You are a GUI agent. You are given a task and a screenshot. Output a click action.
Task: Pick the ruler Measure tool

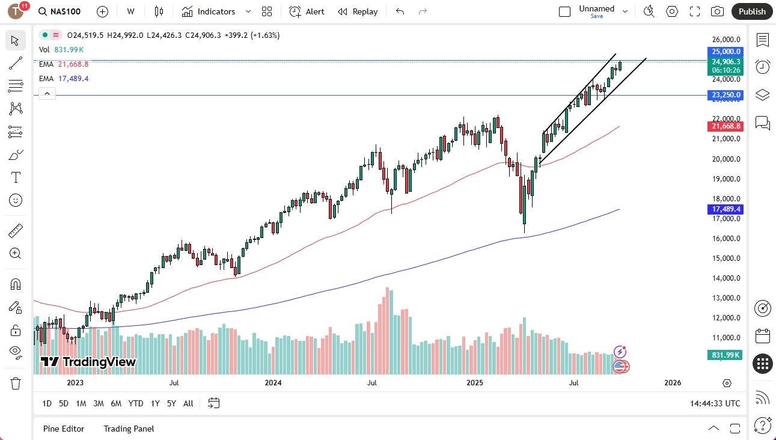[x=16, y=230]
